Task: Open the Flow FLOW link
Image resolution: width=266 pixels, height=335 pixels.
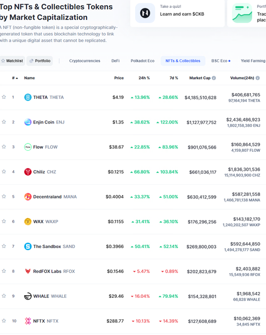Action: click(x=46, y=147)
